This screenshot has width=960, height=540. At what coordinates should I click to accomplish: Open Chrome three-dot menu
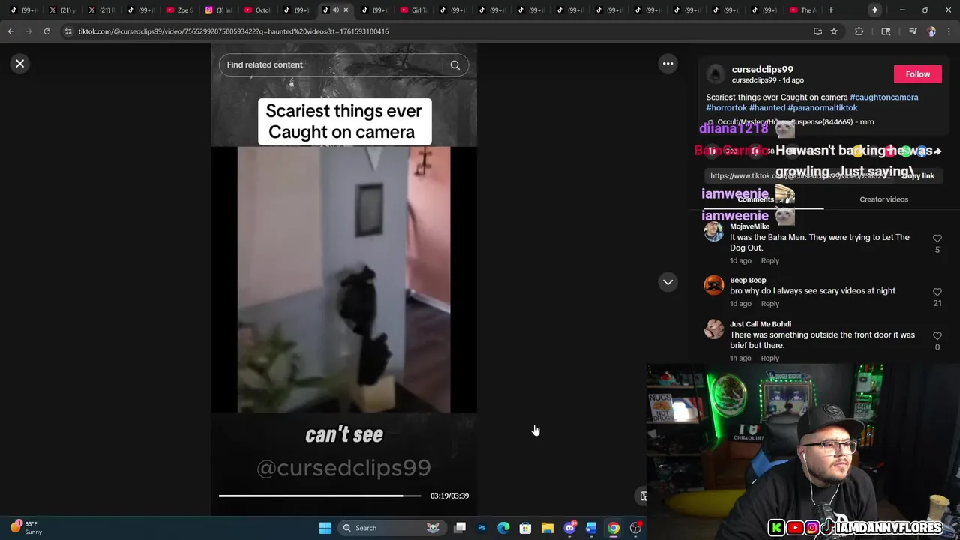click(x=949, y=31)
